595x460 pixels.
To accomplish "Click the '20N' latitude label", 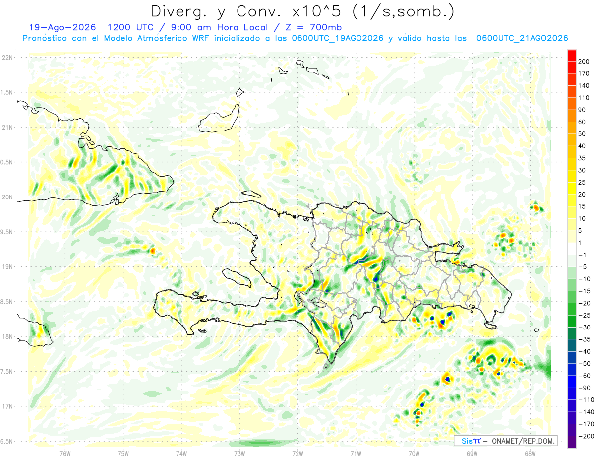I will pos(7,197).
